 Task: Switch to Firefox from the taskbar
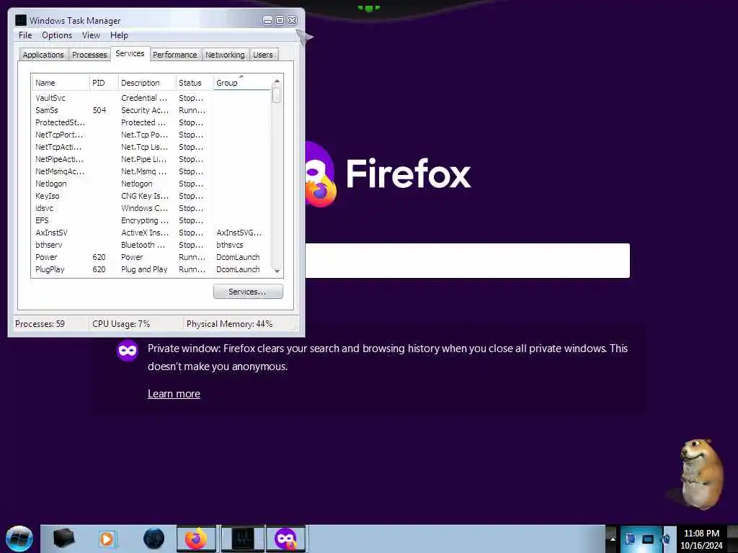[196, 539]
